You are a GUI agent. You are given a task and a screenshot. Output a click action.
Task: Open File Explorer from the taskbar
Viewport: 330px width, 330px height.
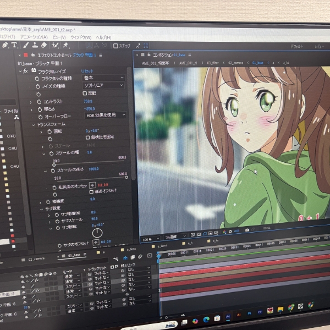point(280,309)
